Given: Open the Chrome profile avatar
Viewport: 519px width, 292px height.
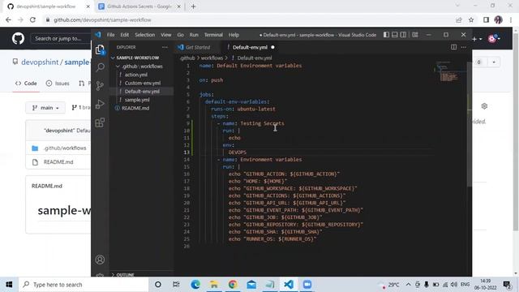Looking at the screenshot, I should point(498,19).
